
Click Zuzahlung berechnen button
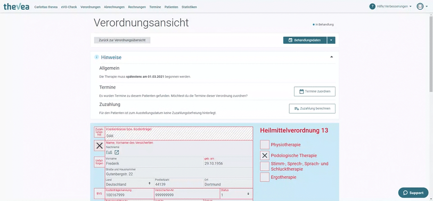pos(312,109)
